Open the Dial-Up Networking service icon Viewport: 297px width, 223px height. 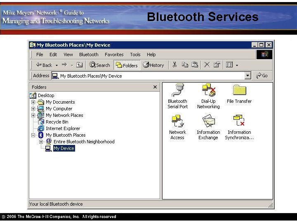click(209, 90)
